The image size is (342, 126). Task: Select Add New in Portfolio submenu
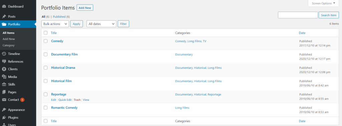coord(9,39)
